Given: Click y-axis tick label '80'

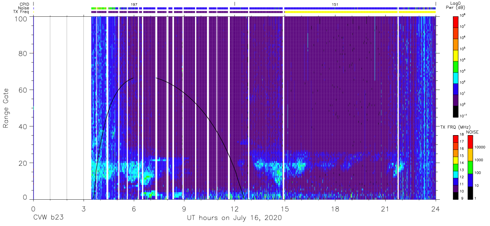Looking at the screenshot, I should click(x=23, y=53).
